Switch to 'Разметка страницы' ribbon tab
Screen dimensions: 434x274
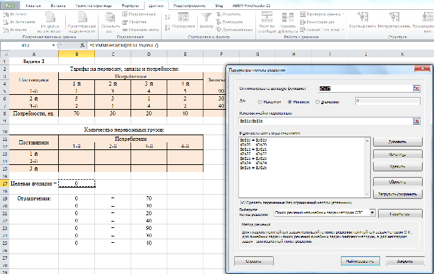click(94, 6)
